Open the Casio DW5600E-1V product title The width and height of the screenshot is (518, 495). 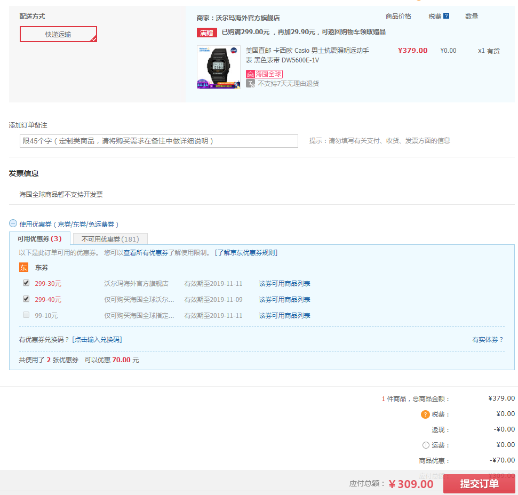[x=307, y=55]
